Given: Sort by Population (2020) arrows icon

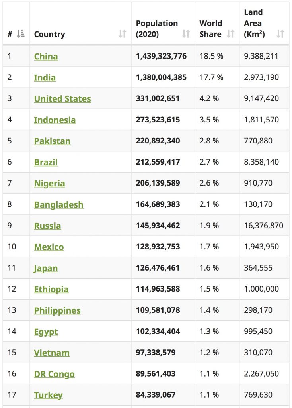Looking at the screenshot, I should (x=186, y=34).
